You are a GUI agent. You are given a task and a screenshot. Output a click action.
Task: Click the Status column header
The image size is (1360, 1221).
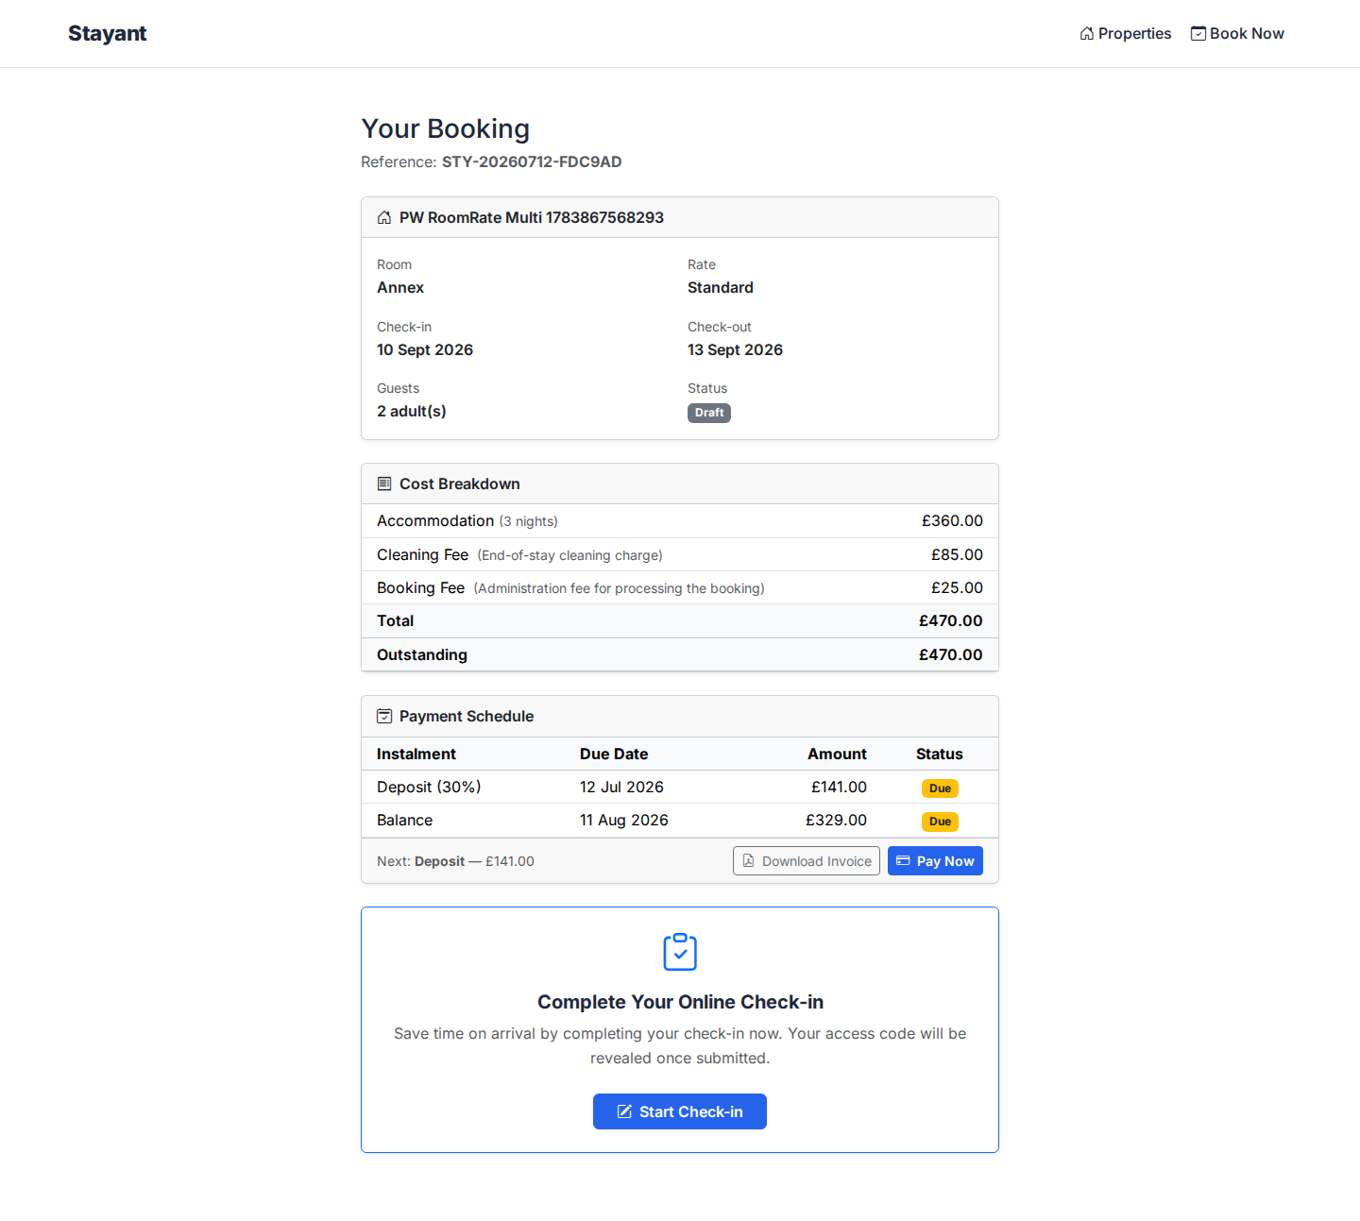[x=940, y=754]
